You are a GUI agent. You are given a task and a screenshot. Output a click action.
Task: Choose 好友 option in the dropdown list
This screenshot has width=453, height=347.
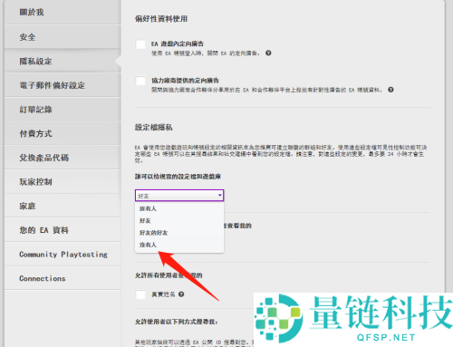(179, 221)
